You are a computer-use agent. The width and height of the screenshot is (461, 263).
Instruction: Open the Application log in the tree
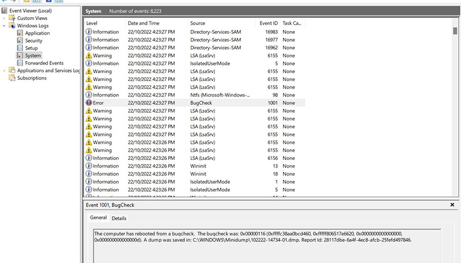pyautogui.click(x=37, y=33)
